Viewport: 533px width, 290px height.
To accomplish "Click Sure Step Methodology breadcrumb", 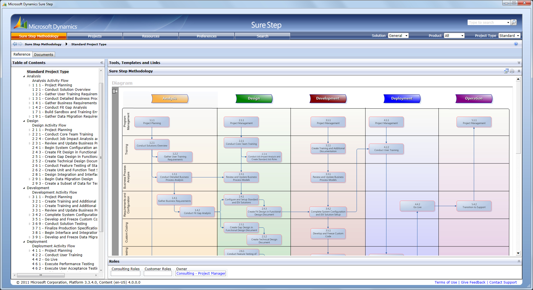I will pyautogui.click(x=43, y=44).
